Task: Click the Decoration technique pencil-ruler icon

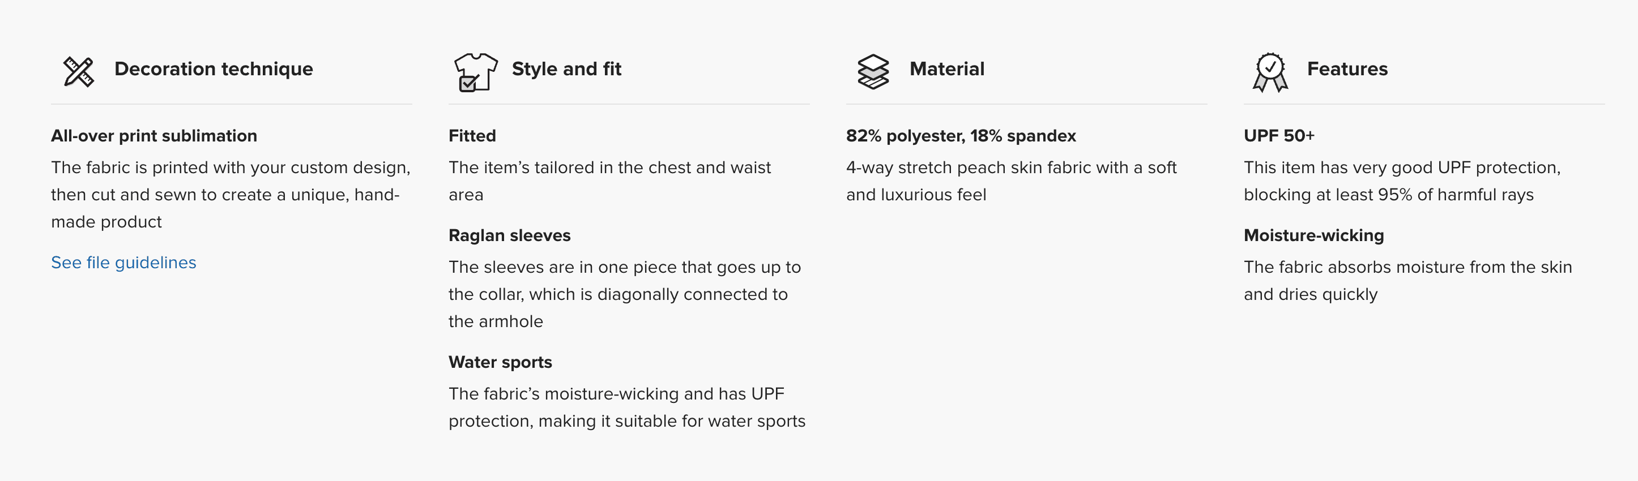Action: click(x=79, y=71)
